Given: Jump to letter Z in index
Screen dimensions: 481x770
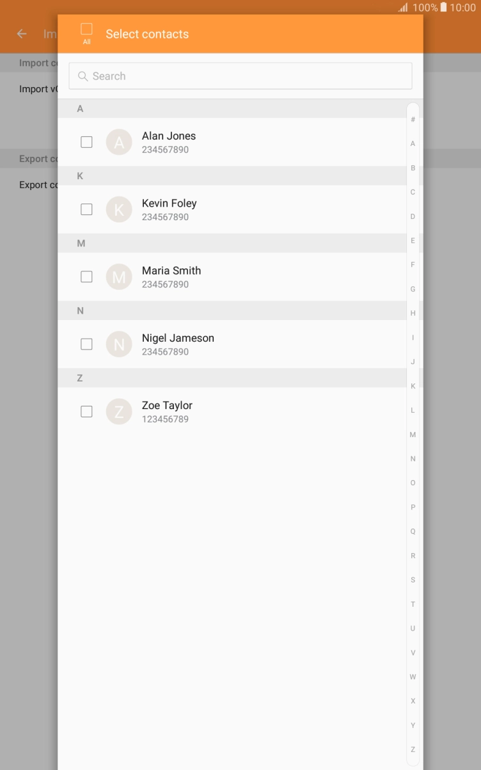Looking at the screenshot, I should [x=413, y=750].
